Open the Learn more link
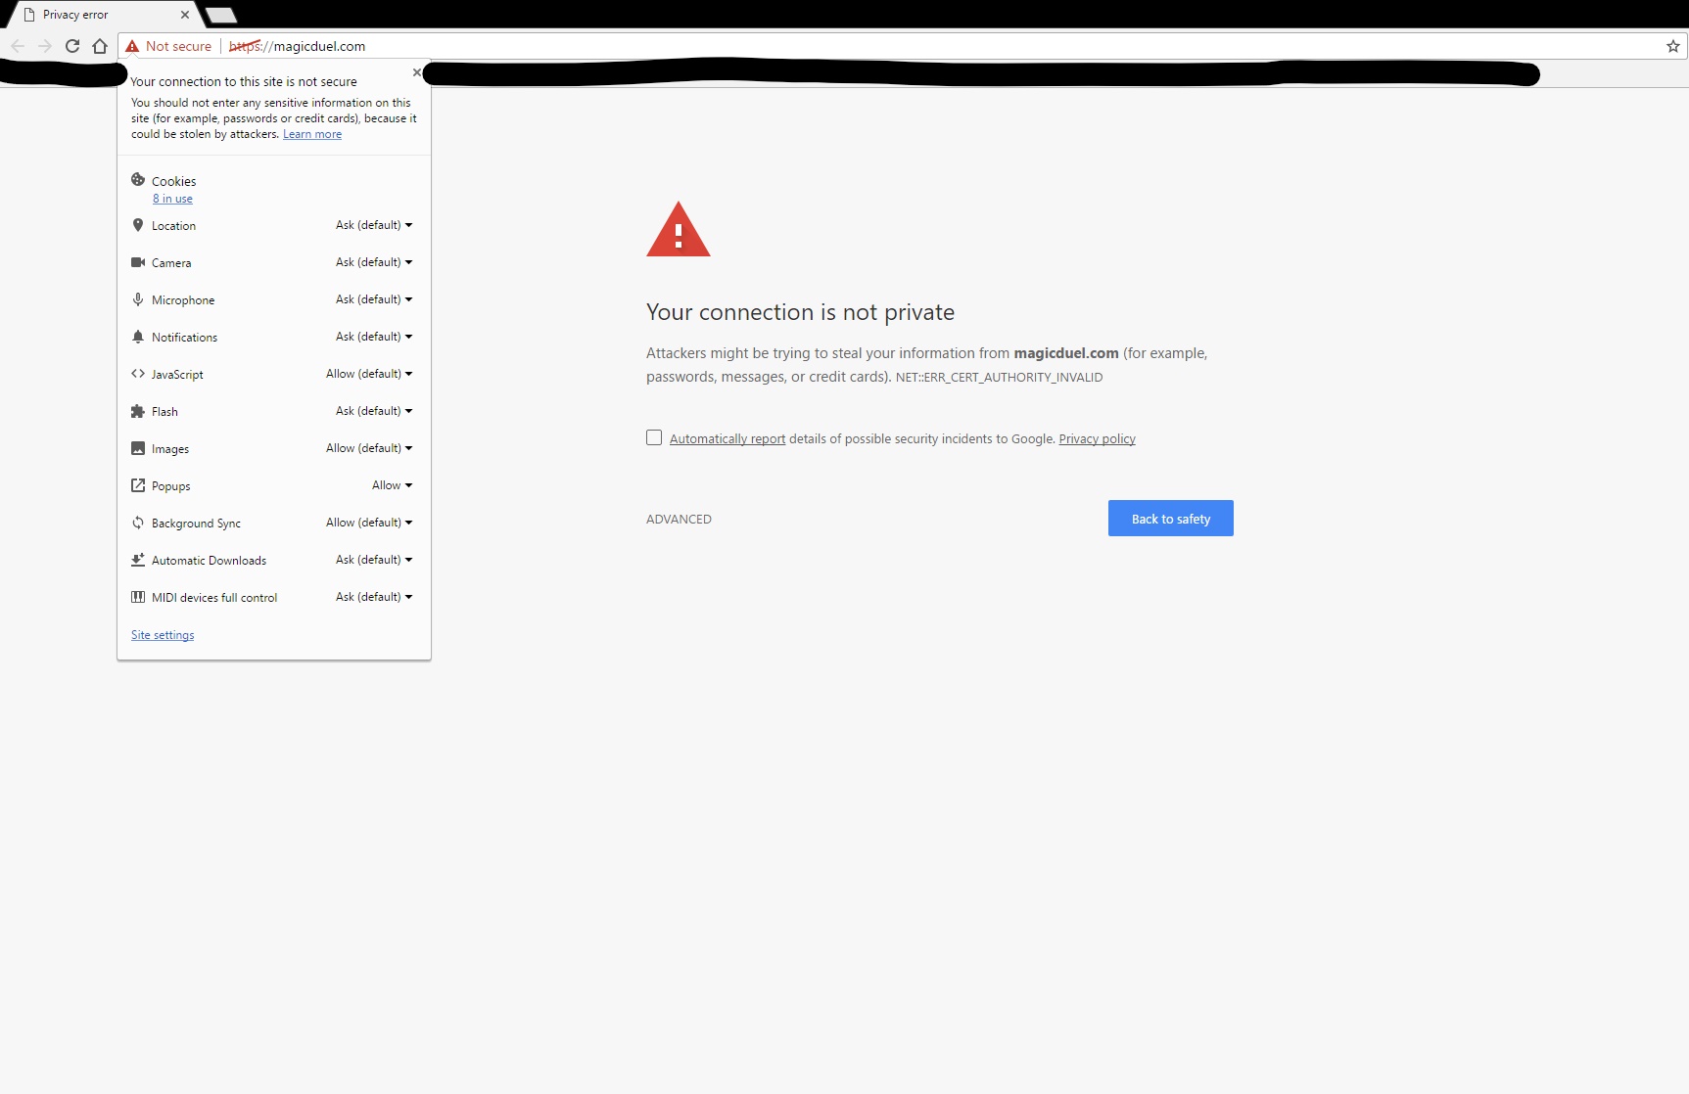Viewport: 1689px width, 1094px height. (312, 134)
